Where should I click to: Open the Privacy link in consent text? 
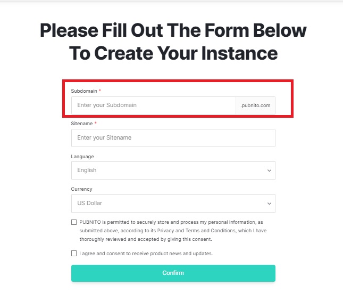(x=166, y=231)
